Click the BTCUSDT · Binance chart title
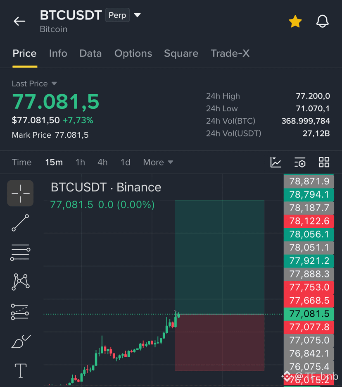The height and width of the screenshot is (387, 342). tap(106, 187)
